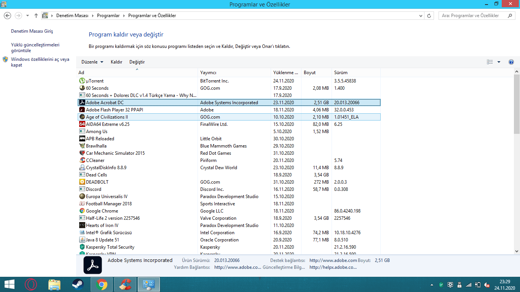Click the Intel® Grafik Sürücüsü entry

(109, 232)
